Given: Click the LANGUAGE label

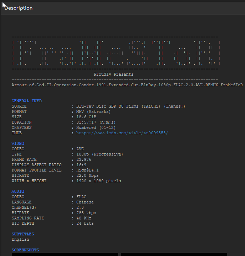Looking at the screenshot, I should click(22, 202).
